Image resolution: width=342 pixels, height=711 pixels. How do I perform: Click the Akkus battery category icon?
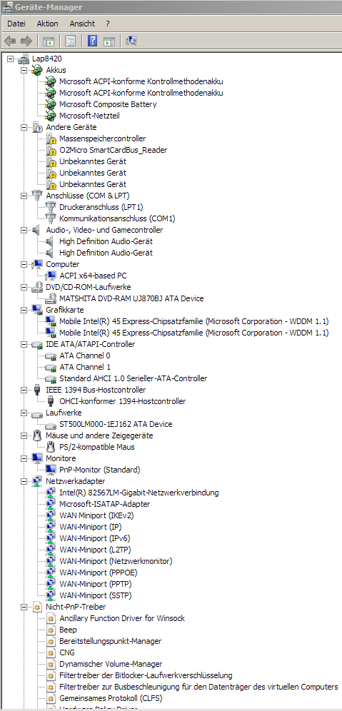pos(38,70)
